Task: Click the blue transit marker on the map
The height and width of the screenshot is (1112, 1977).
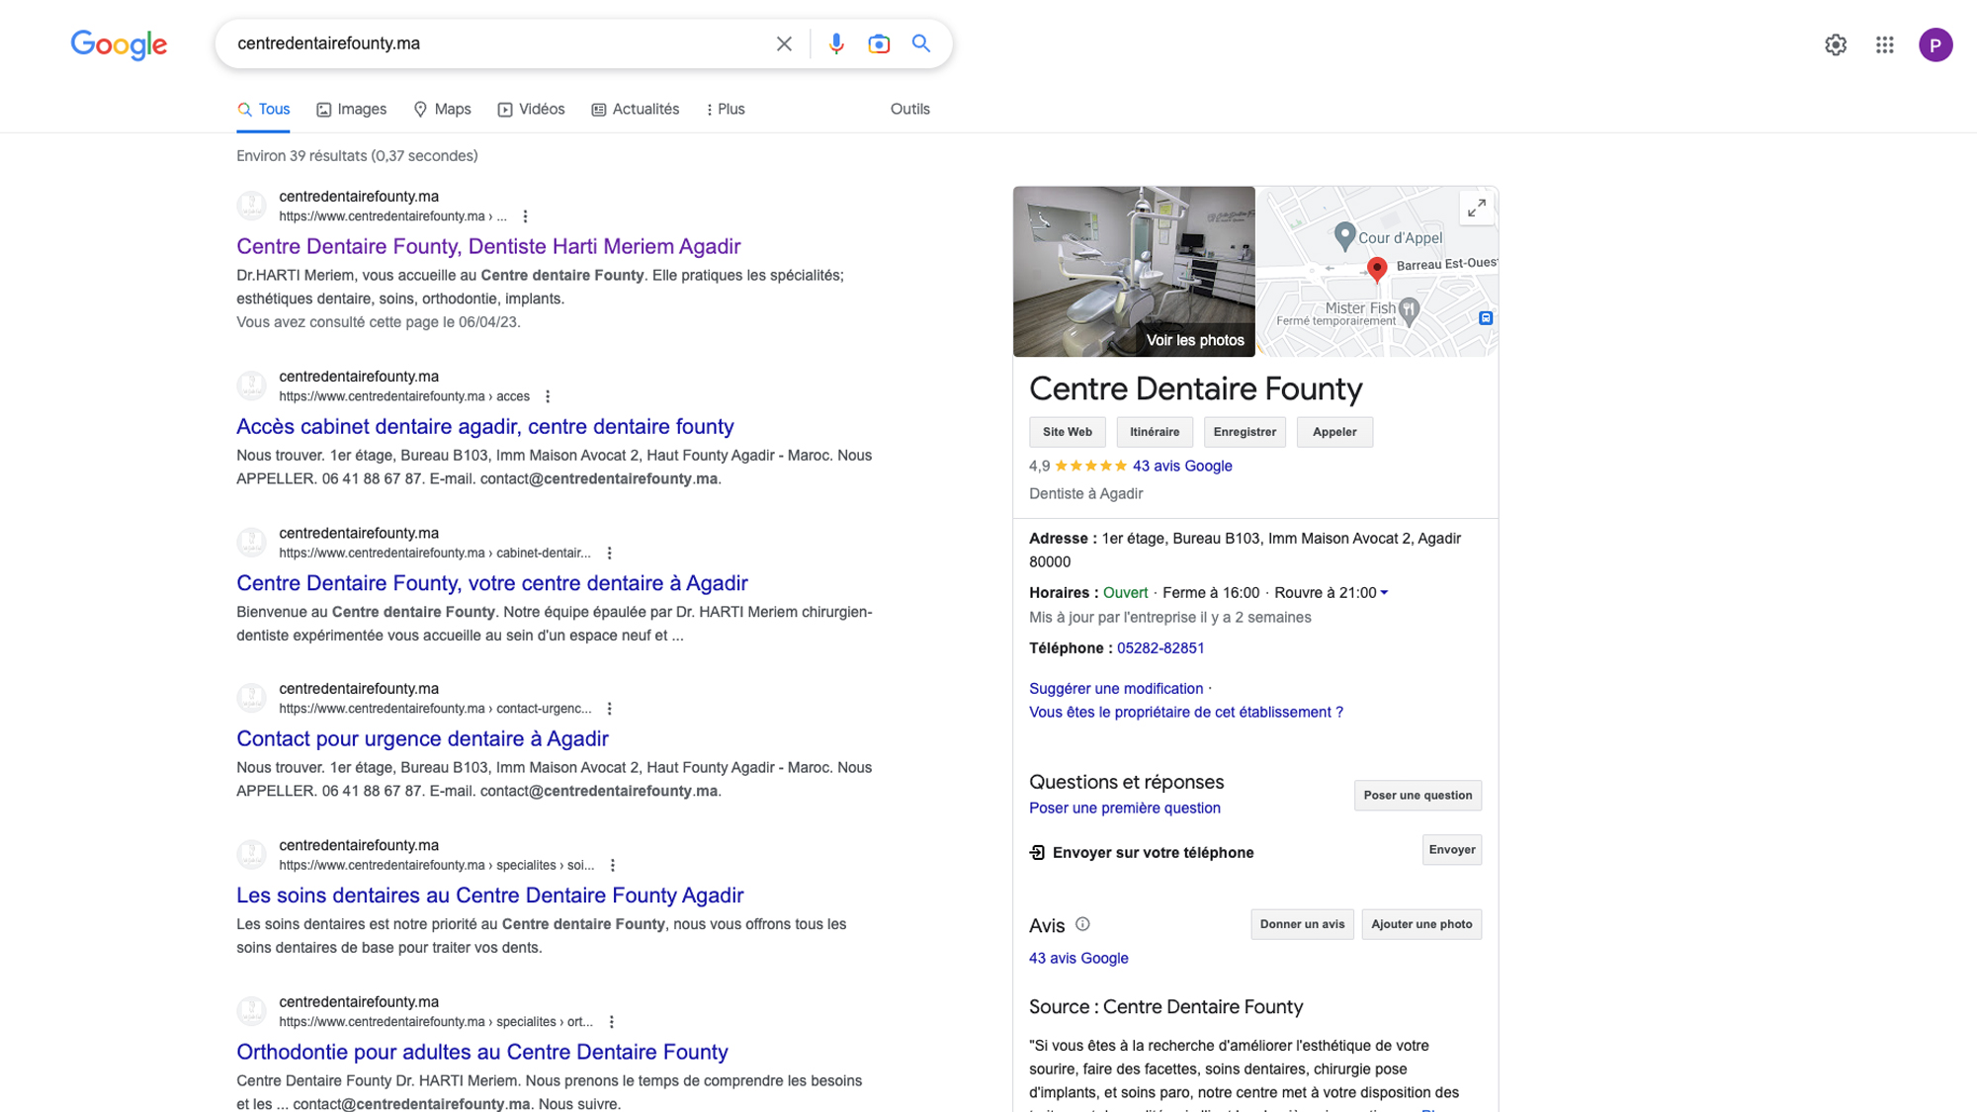Action: pyautogui.click(x=1486, y=318)
